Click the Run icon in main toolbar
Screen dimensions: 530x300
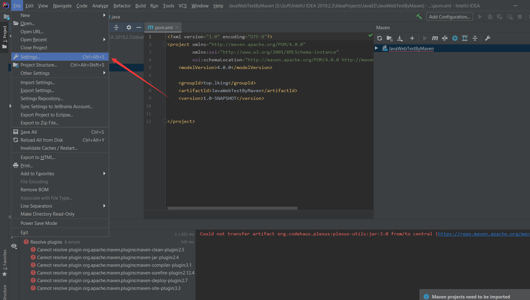point(480,17)
